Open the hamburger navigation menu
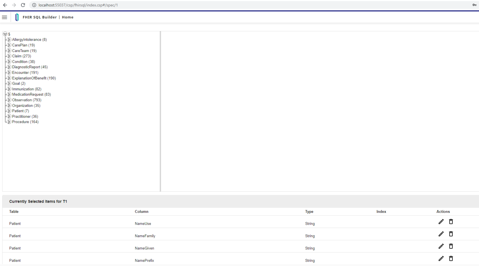 (4, 17)
